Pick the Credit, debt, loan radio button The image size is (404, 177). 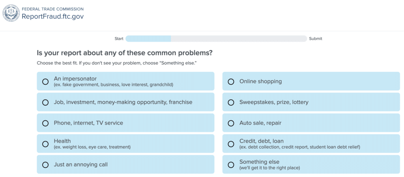pos(231,144)
